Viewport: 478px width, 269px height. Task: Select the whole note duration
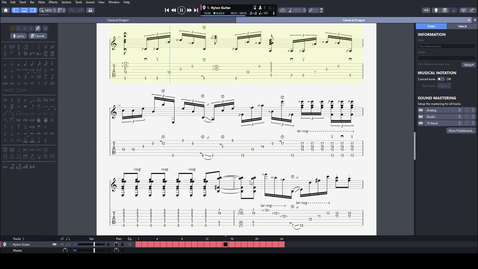click(x=6, y=64)
